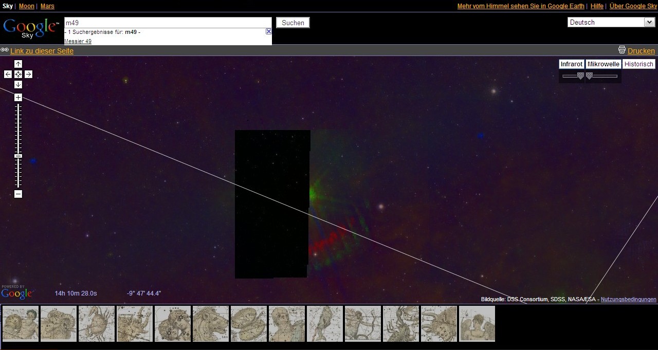Select the Sagittarius archer thumbnail
Viewport: 658px width, 350px height.
pos(363,324)
